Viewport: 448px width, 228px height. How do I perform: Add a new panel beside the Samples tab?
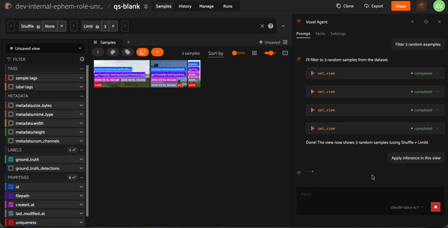tap(128, 42)
